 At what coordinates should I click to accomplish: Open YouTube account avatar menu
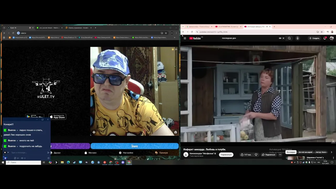tap(332, 38)
